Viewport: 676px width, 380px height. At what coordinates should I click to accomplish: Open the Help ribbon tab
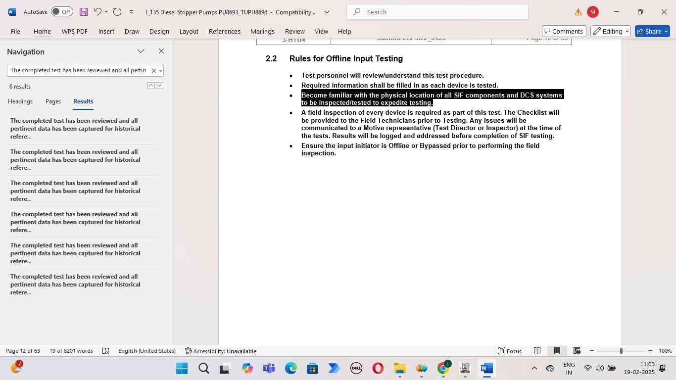(344, 31)
